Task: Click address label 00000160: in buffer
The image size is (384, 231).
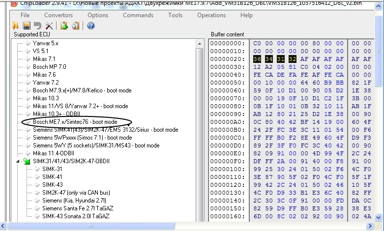Action: pos(227,216)
